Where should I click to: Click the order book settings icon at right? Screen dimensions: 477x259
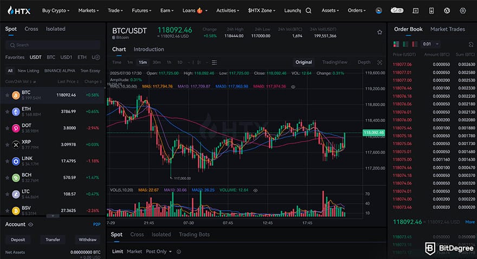471,44
